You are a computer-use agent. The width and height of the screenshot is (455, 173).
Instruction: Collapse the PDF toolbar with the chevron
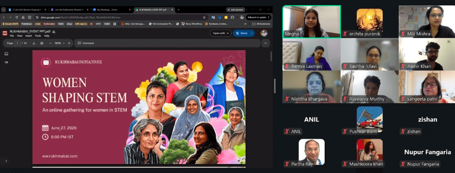coord(266,43)
